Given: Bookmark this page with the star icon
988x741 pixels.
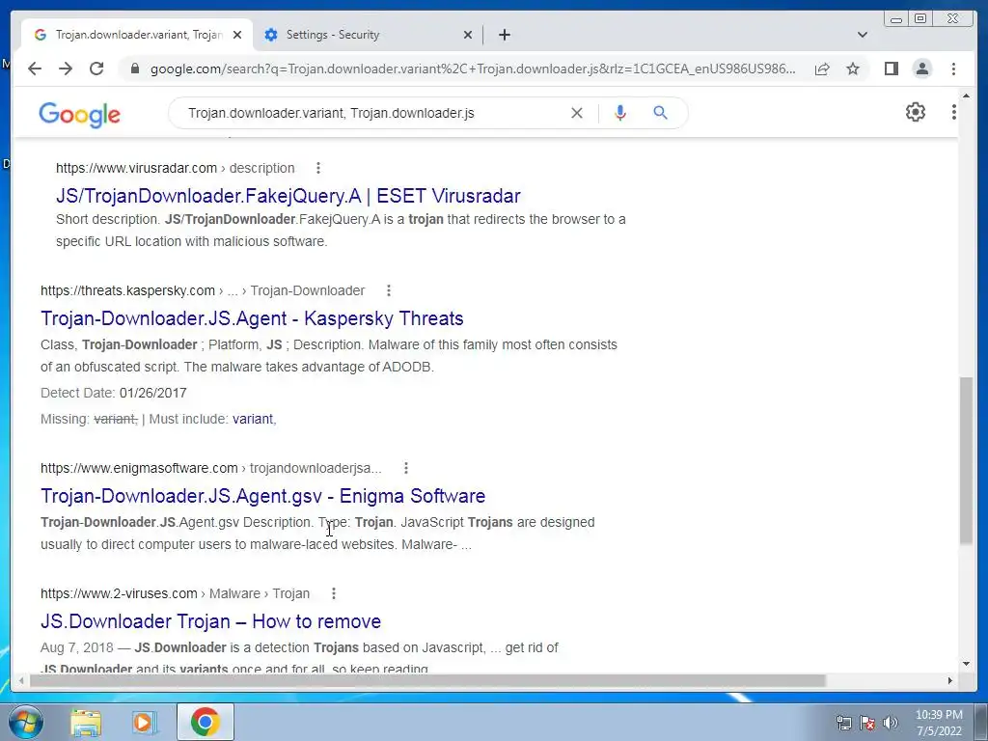Looking at the screenshot, I should [853, 69].
